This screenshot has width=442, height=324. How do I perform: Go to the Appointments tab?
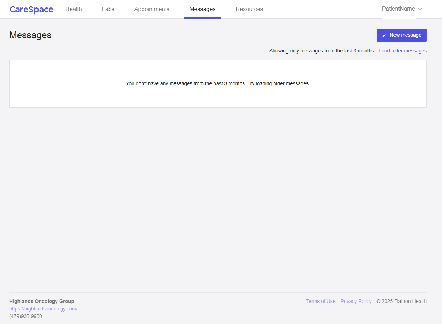click(152, 9)
